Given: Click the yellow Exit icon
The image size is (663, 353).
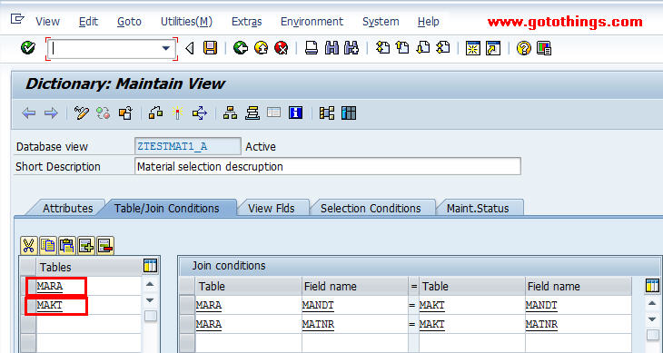Looking at the screenshot, I should click(x=261, y=48).
